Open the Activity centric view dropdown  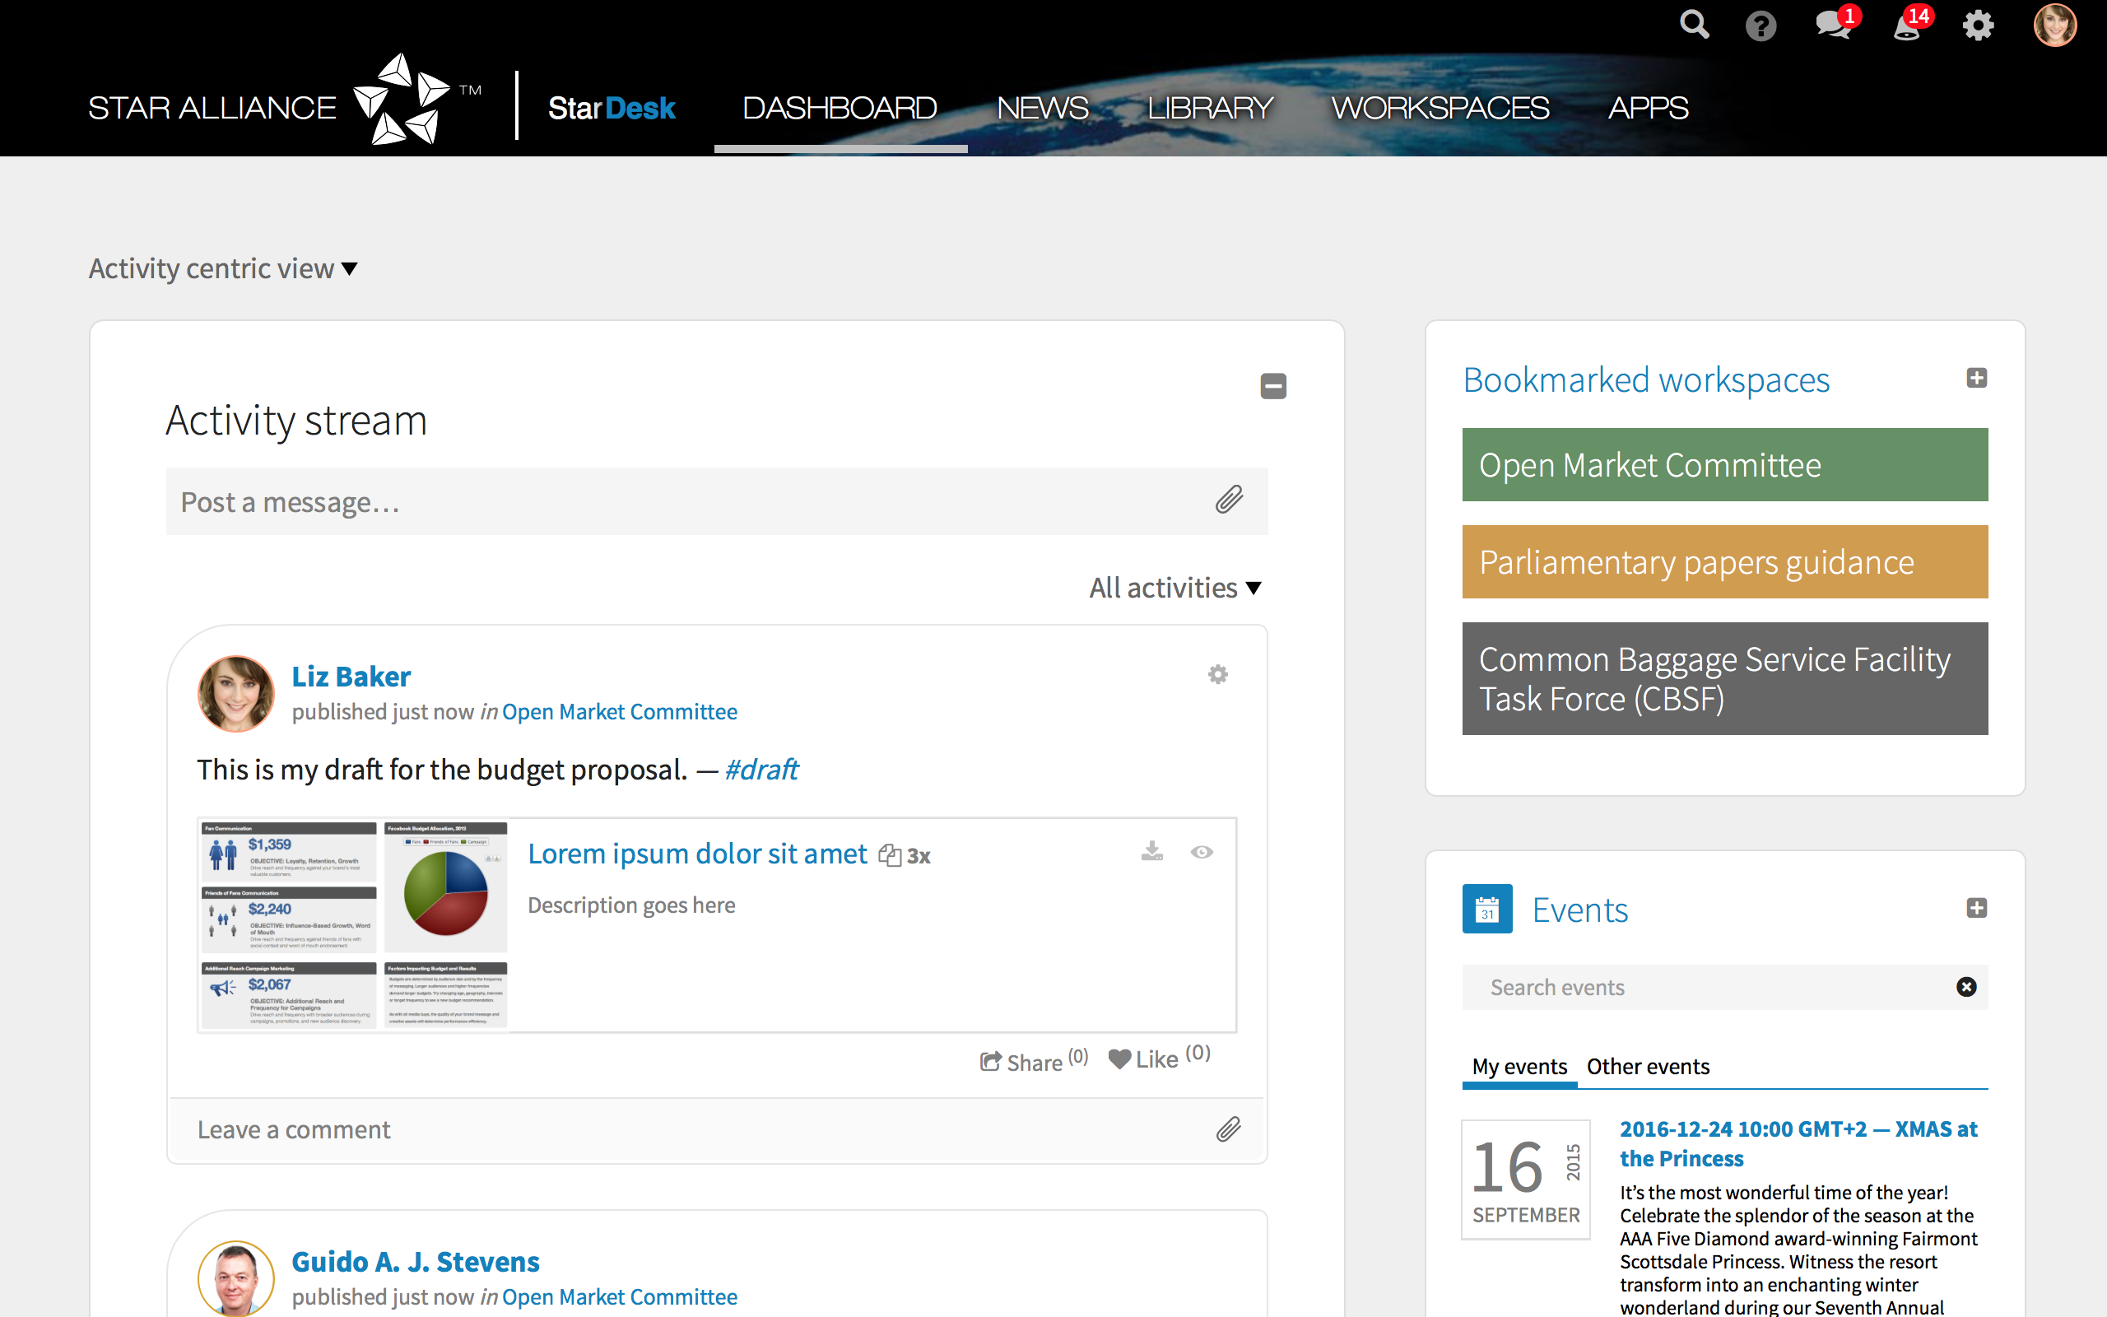223,268
